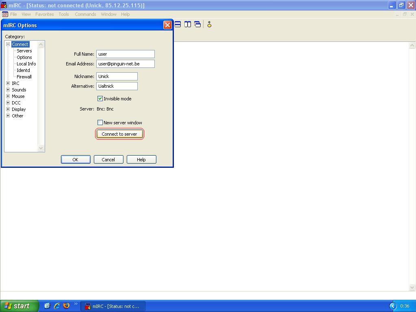
Task: Open the Help menu
Action: coord(125,14)
